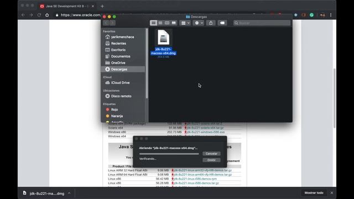Open the yarikmenchaca home folder in sidebar
Viewport: 354px width, 199px height.
pos(123,37)
